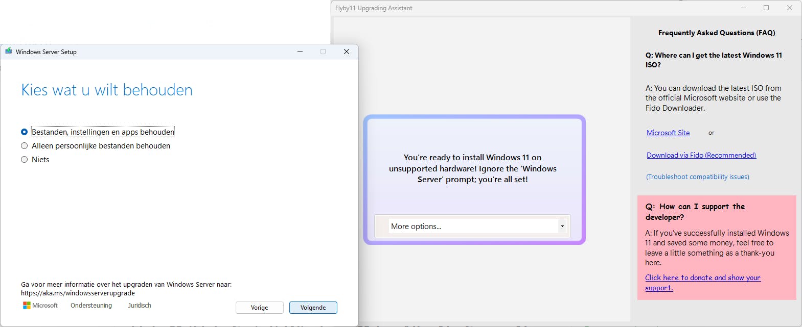
Task: Click the donate and show support link
Action: pos(703,283)
